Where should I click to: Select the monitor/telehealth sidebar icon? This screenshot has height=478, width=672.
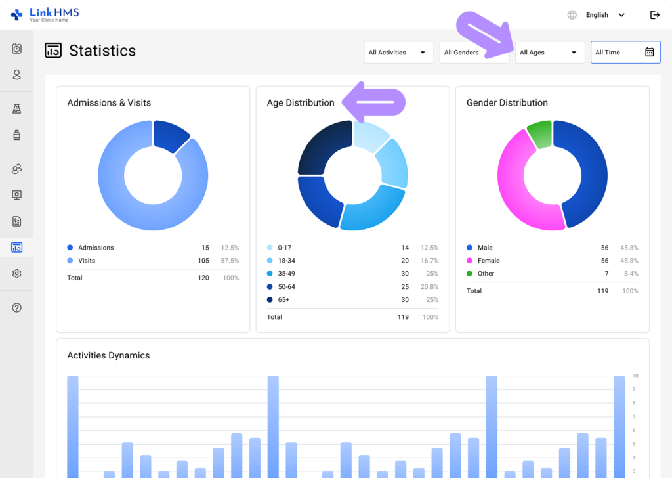[16, 195]
